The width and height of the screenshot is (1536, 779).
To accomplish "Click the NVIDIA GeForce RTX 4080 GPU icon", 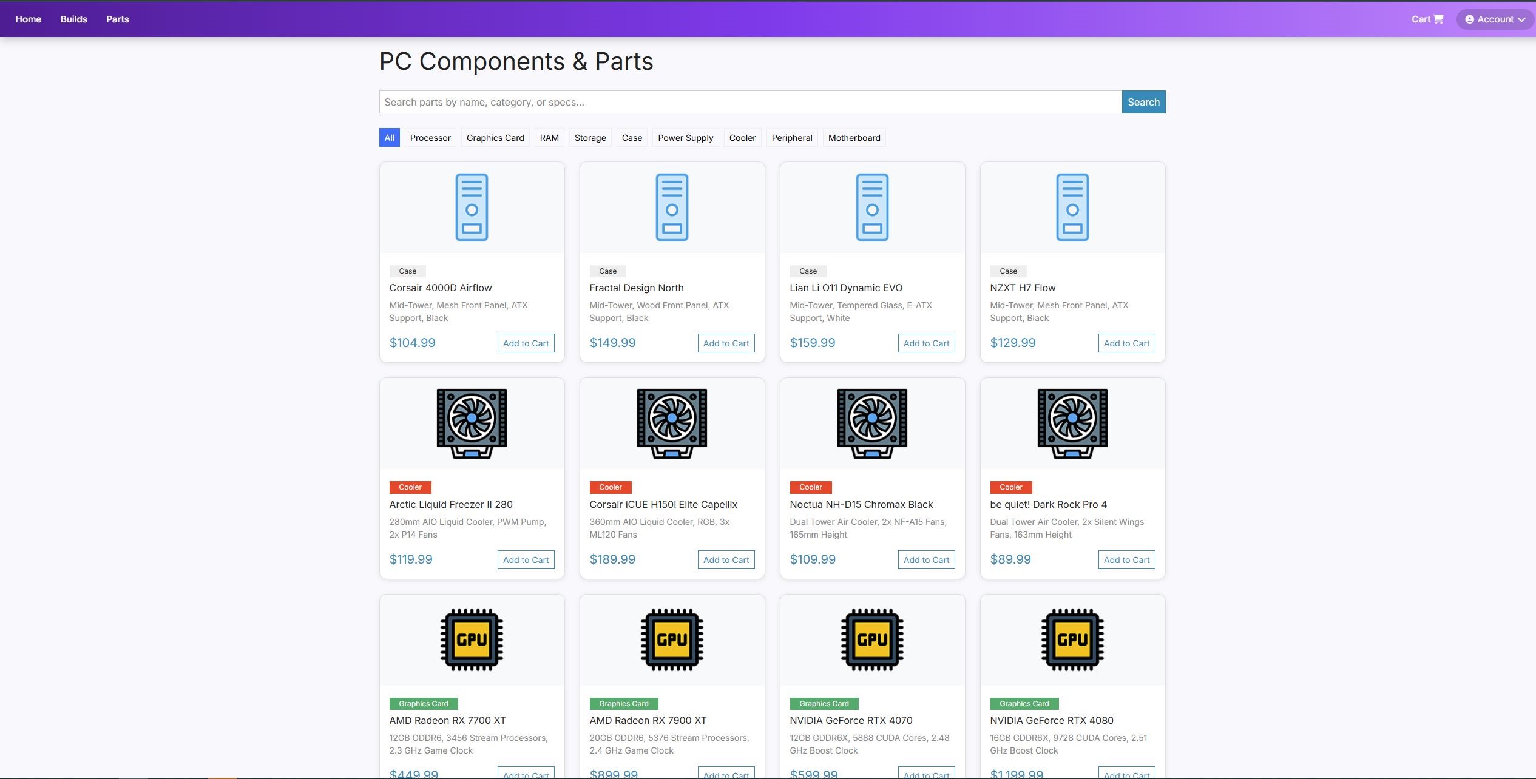I will point(1072,639).
